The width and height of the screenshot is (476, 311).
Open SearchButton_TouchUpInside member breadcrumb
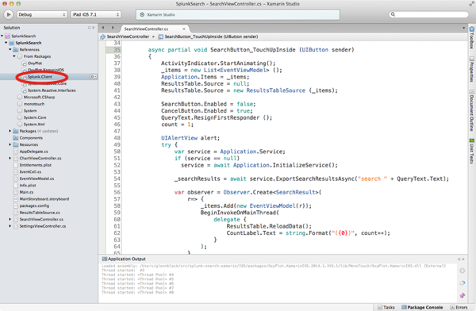pos(208,36)
